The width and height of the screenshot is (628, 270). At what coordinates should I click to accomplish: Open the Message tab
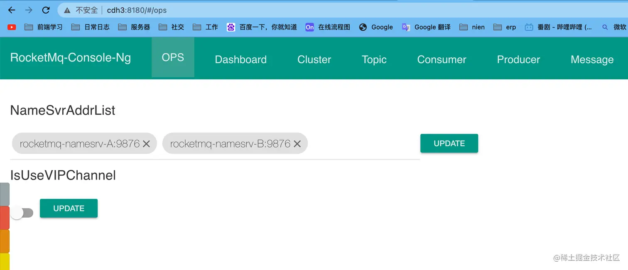(592, 59)
